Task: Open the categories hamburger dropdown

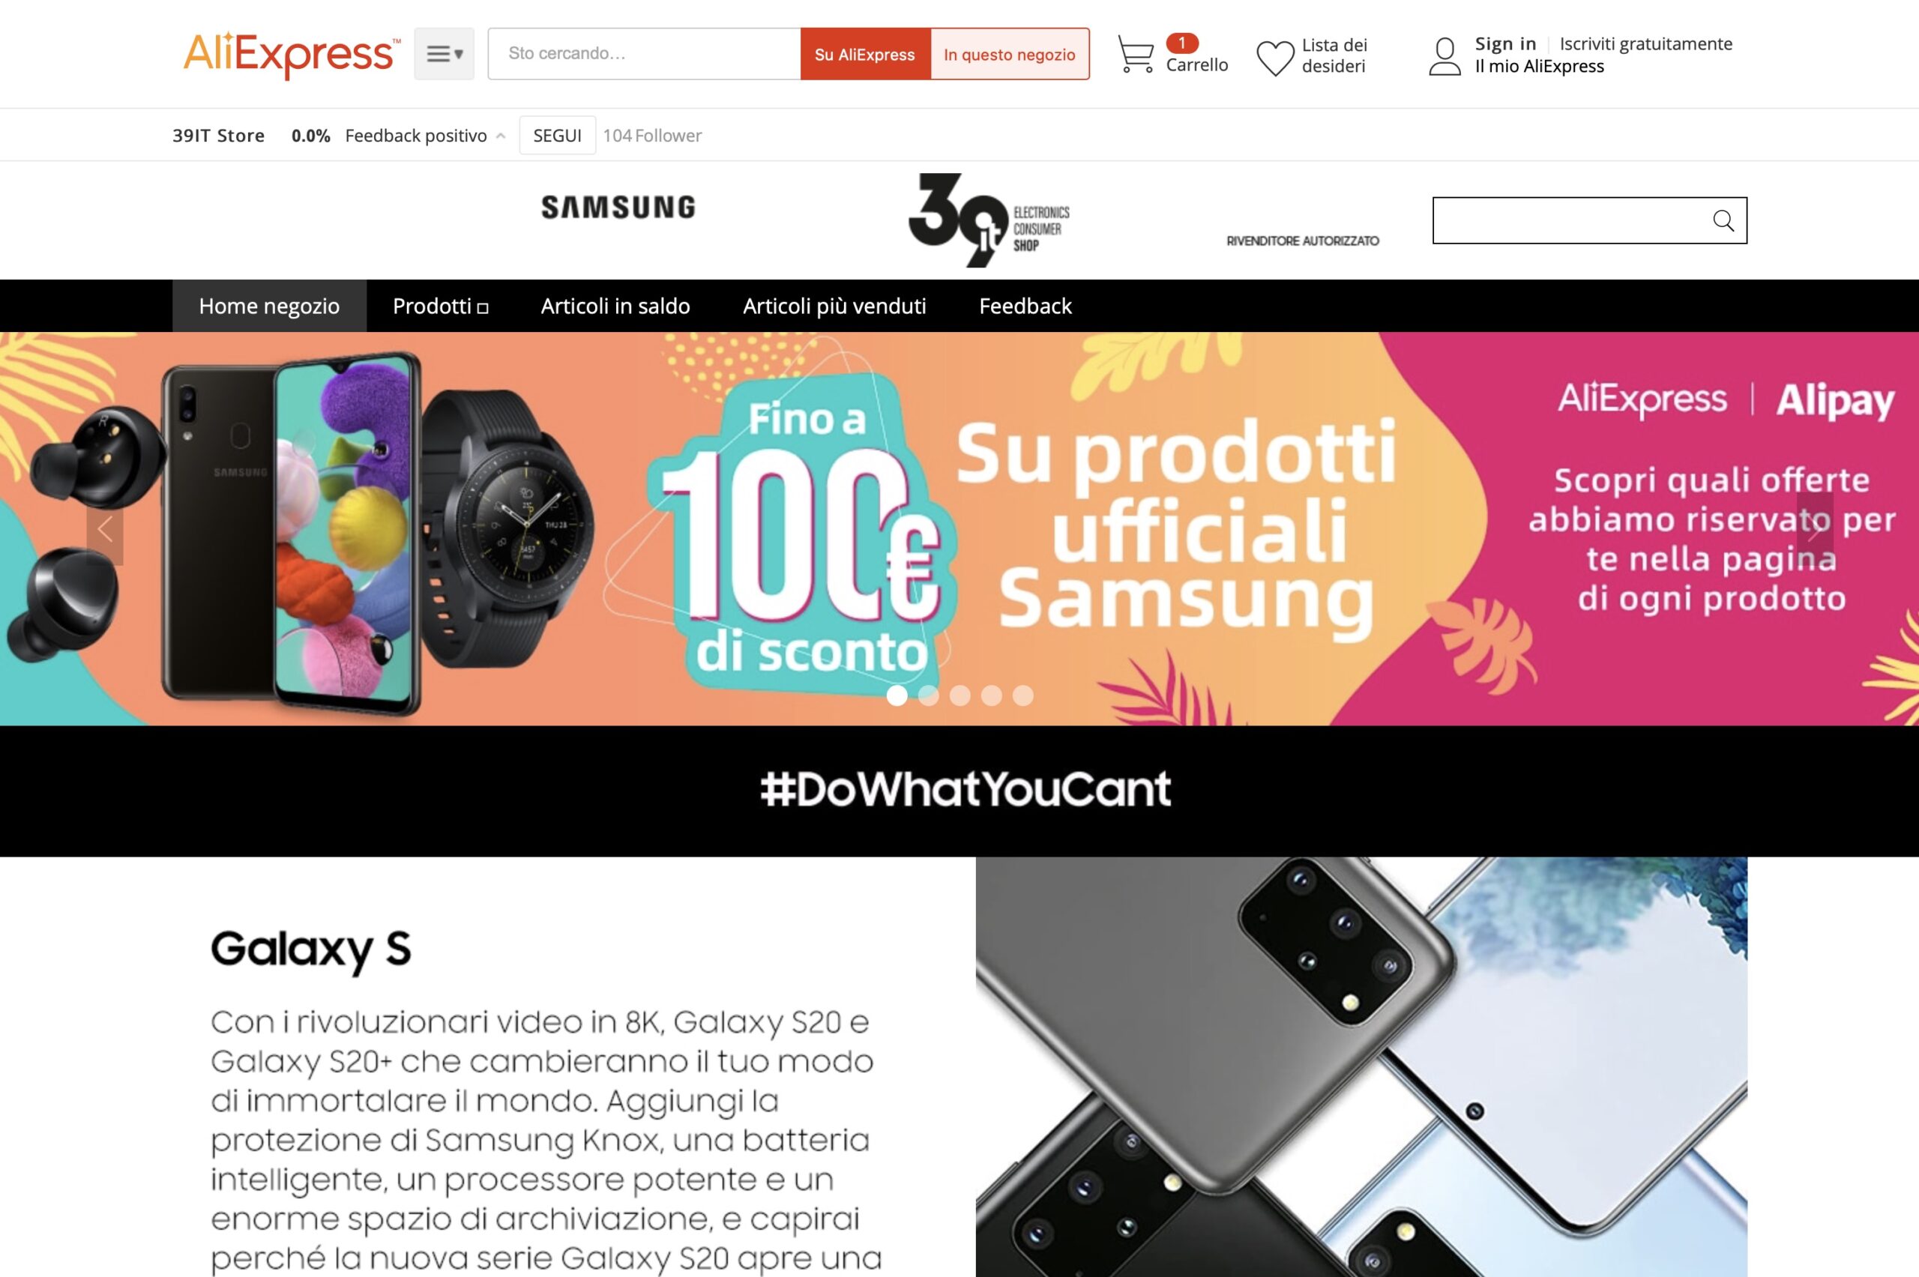Action: (x=444, y=54)
